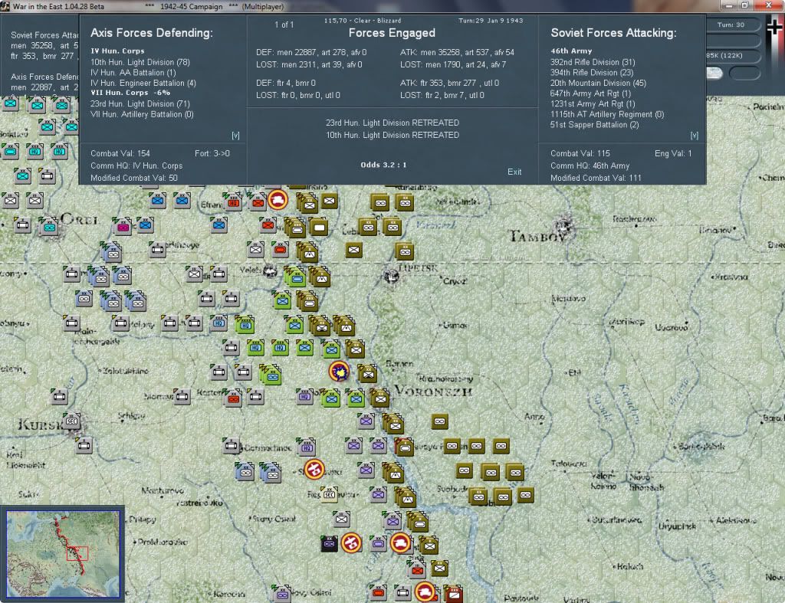
Task: Select the cyan unit counter on Orel
Action: [48, 227]
